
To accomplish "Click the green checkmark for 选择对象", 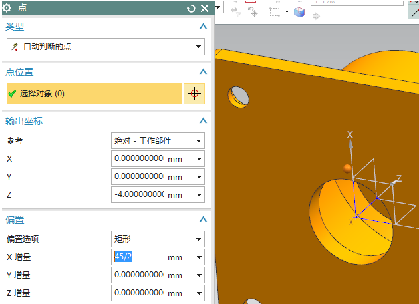I will (x=11, y=94).
